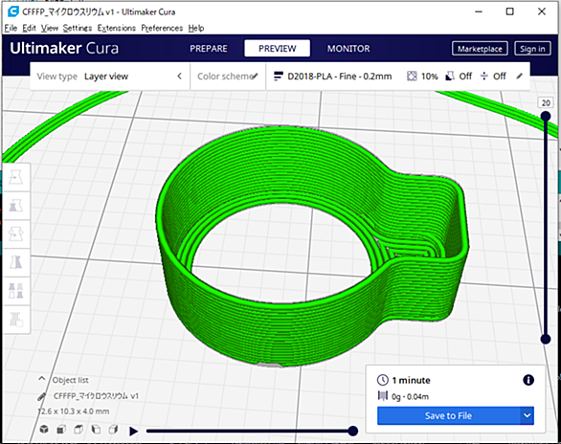Open the Per Model Settings tool
This screenshot has width=561, height=444.
(15, 291)
